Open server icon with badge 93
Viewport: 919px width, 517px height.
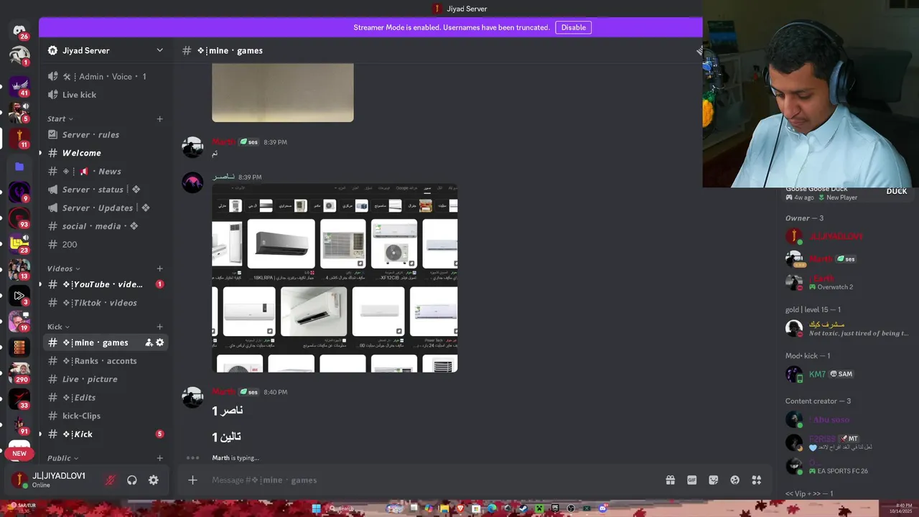(19, 218)
